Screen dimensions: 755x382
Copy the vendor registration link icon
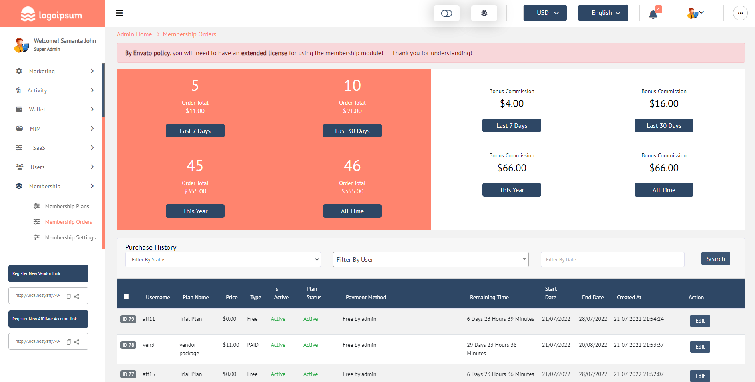click(x=70, y=296)
